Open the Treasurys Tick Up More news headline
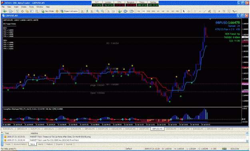 pyautogui.click(x=60, y=137)
